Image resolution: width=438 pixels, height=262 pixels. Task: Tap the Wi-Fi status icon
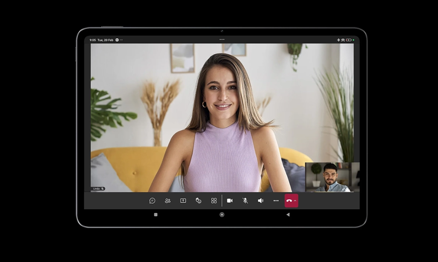tap(343, 40)
